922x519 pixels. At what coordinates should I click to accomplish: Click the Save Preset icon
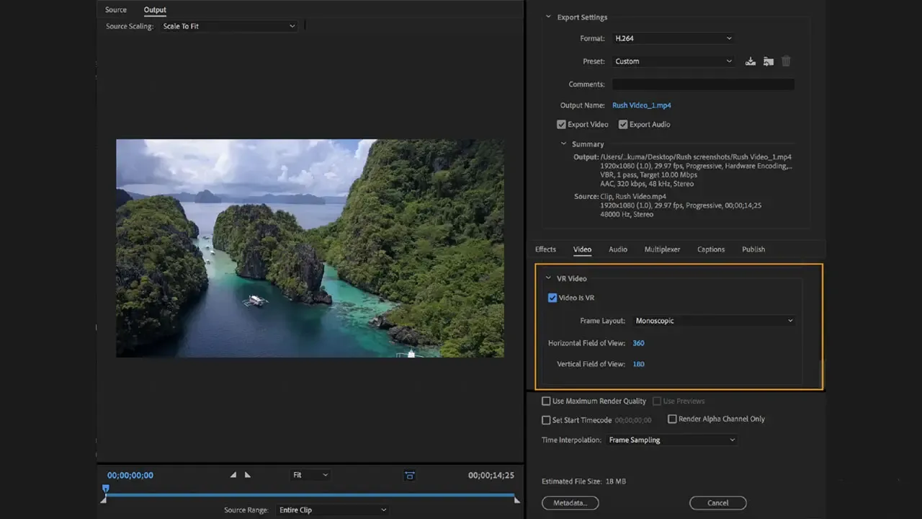750,61
